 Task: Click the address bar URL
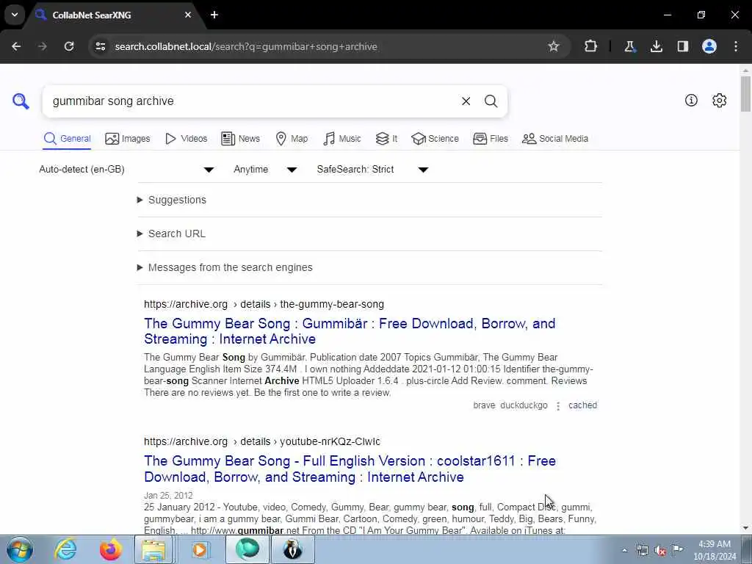(246, 46)
